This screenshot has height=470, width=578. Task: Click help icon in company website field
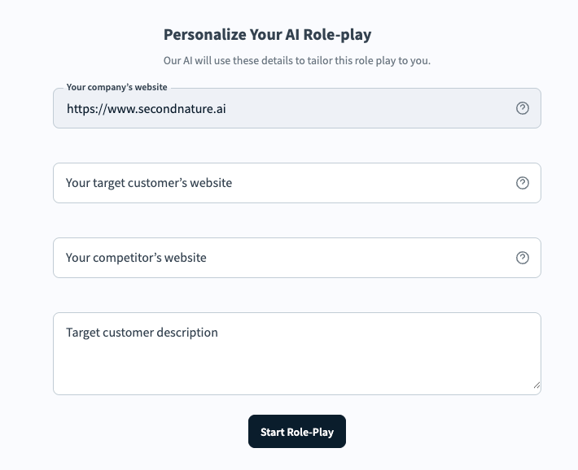click(523, 108)
